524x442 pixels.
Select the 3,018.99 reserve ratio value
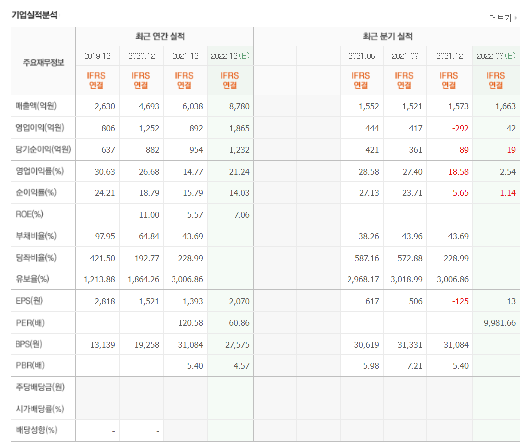(406, 279)
